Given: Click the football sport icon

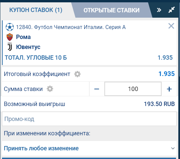Looking at the screenshot, I should pyautogui.click(x=10, y=27).
